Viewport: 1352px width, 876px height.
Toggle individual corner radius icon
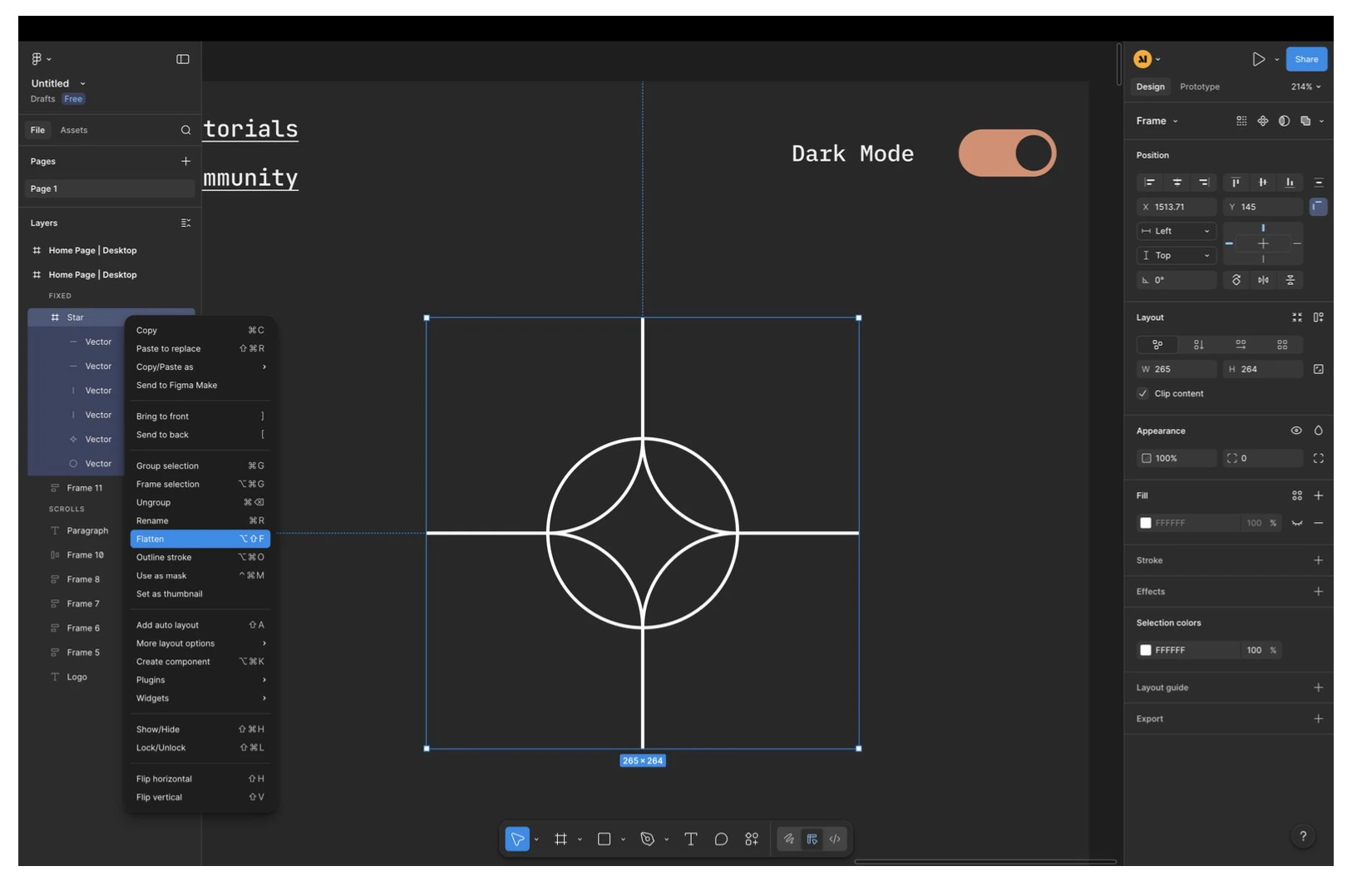[x=1318, y=458]
